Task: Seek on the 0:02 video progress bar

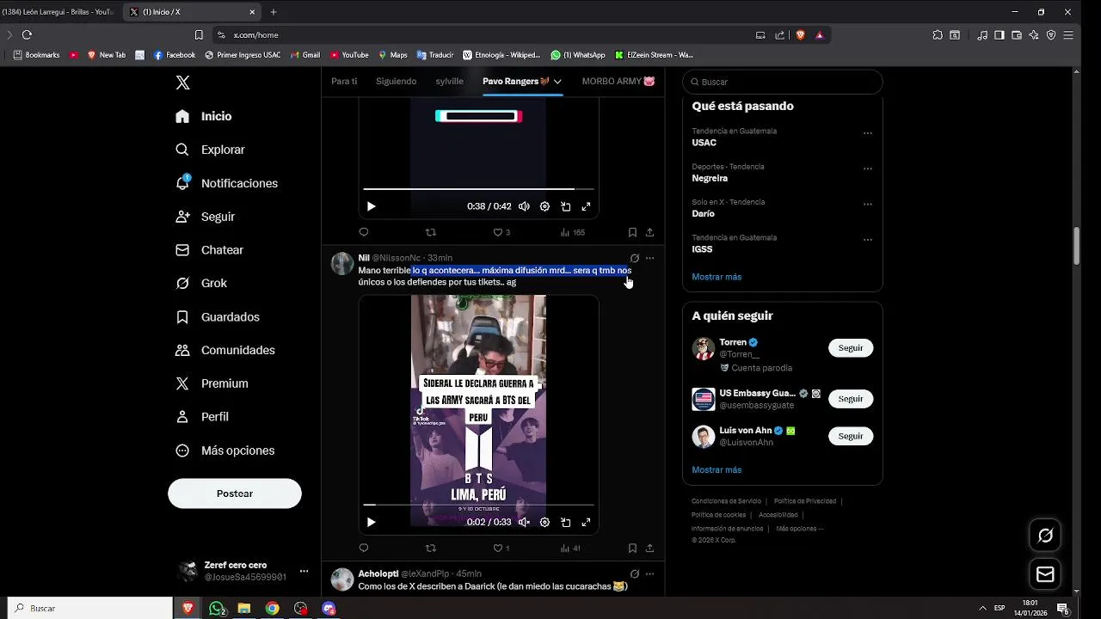Action: [x=478, y=505]
